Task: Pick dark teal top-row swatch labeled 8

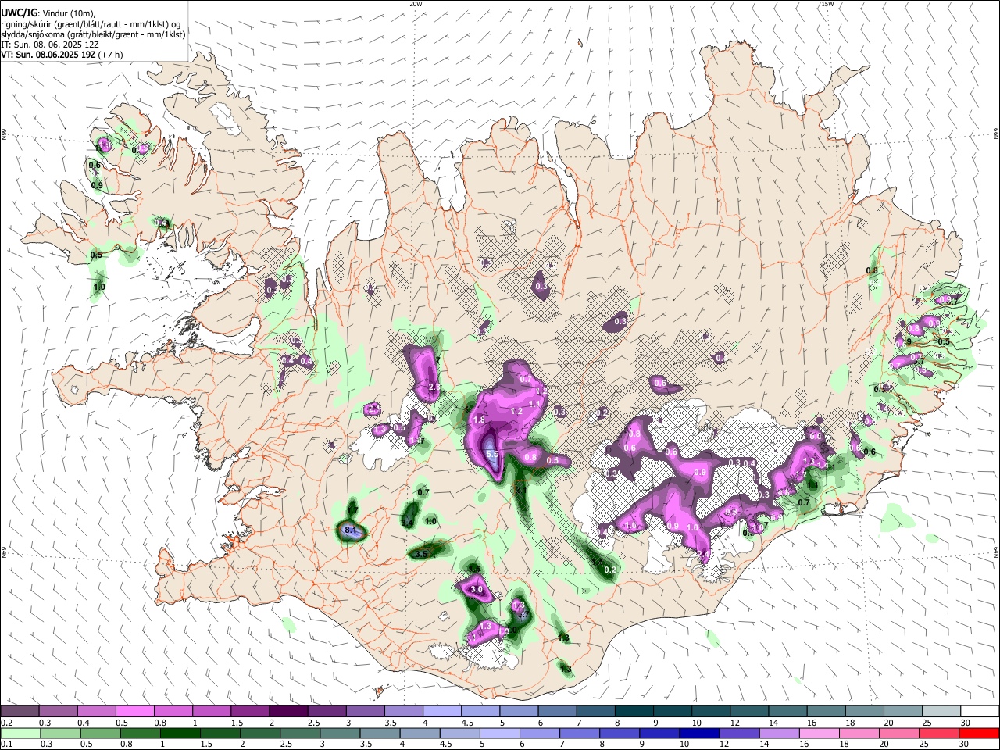Action: (x=634, y=711)
